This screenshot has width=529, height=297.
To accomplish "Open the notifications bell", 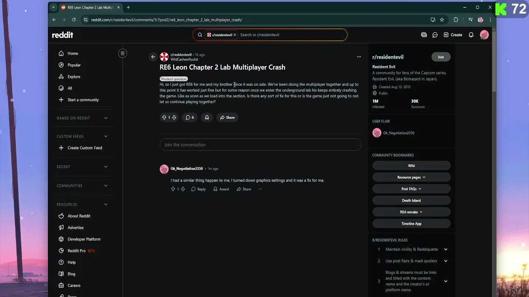I will [x=471, y=35].
